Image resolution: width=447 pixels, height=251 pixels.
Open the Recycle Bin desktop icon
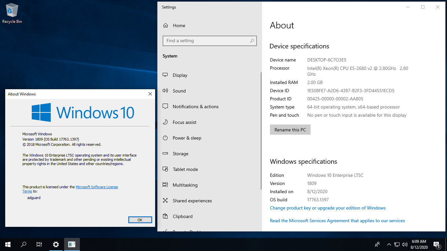coord(12,14)
